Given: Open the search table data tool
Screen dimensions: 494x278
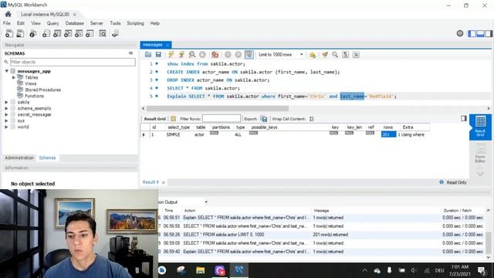Looking at the screenshot, I should [103, 33].
